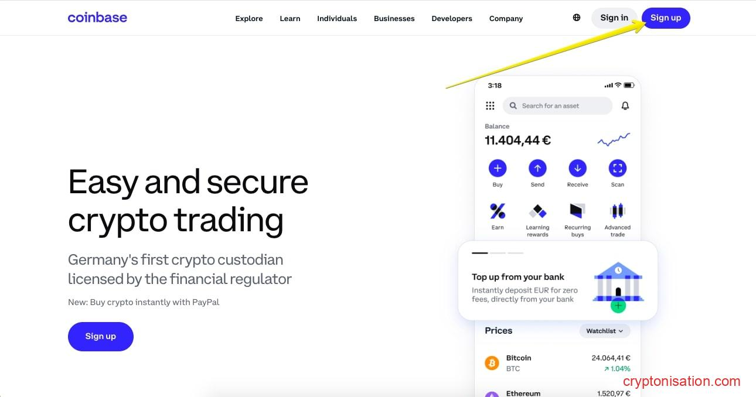Tap the Buy plus icon
This screenshot has height=397, width=756.
(x=498, y=169)
